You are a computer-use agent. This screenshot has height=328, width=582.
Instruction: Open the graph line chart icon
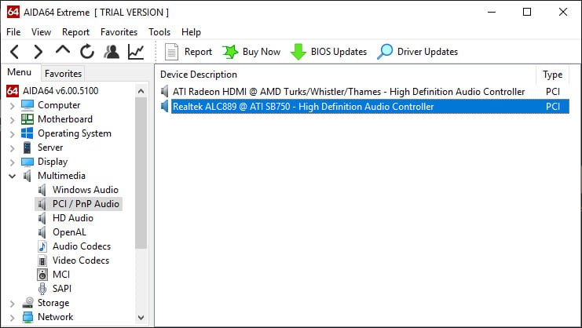tap(136, 52)
